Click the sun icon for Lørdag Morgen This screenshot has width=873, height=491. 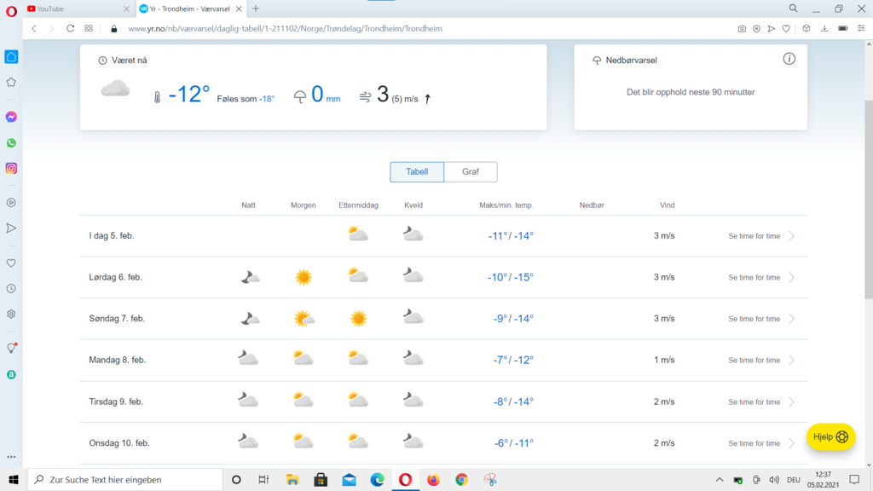pyautogui.click(x=304, y=277)
